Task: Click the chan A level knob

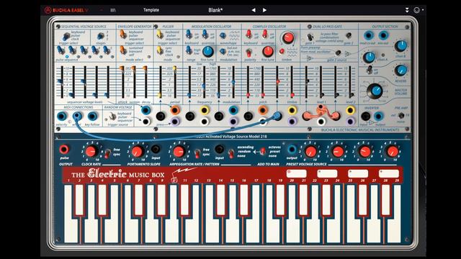Action: tap(369, 58)
